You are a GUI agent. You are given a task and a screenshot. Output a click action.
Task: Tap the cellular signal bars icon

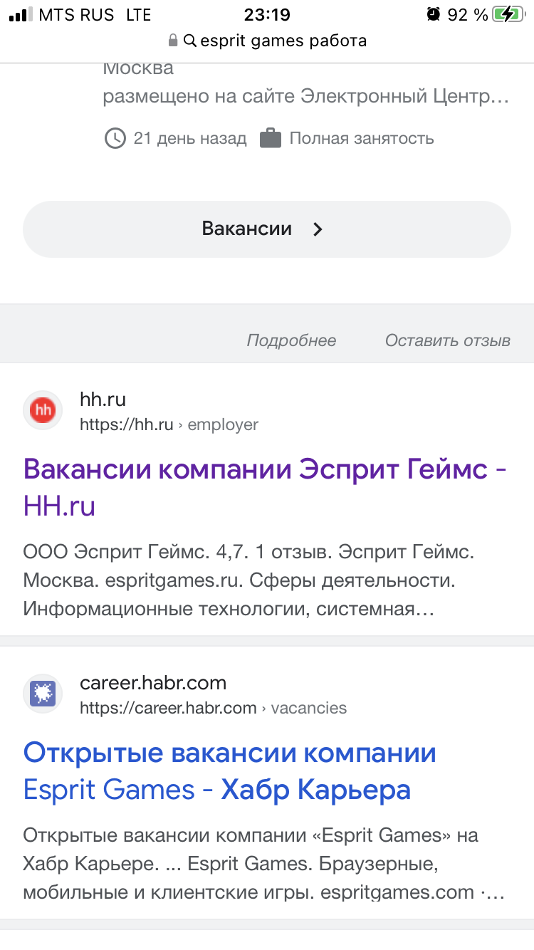coord(19,14)
